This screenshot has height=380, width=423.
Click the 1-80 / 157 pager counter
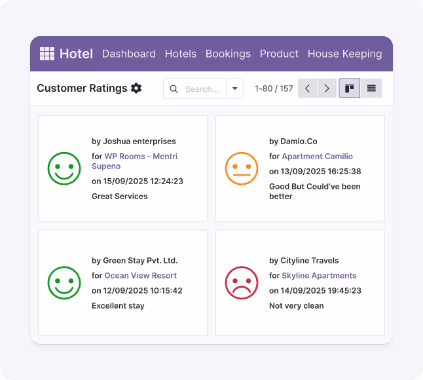[x=274, y=88]
